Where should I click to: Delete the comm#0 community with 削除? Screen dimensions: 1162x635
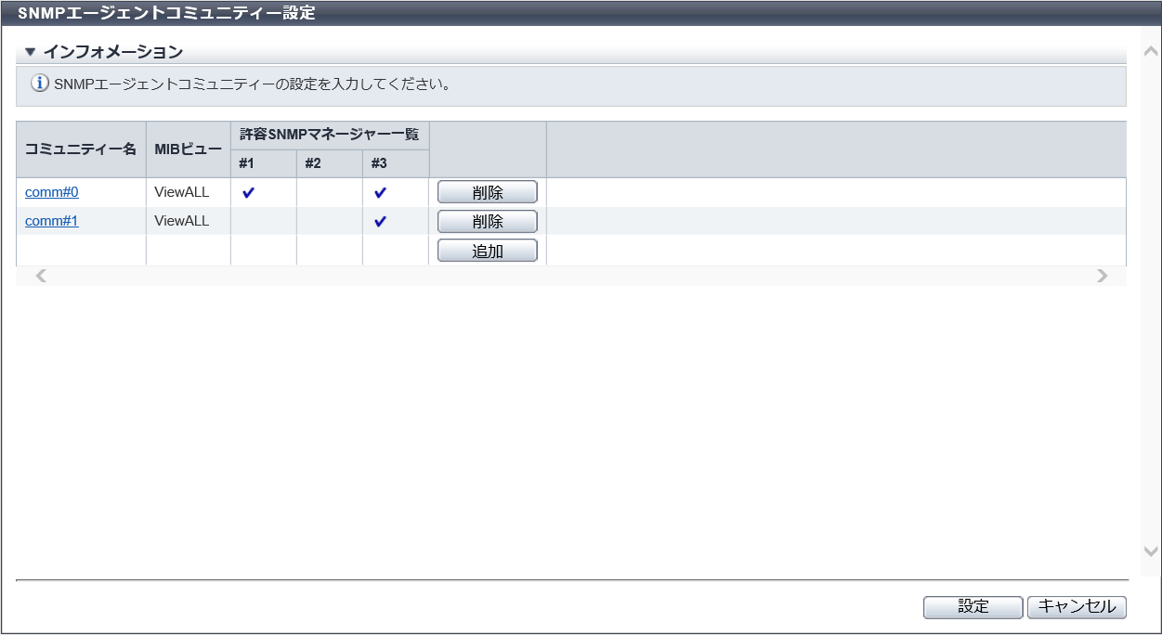[x=487, y=192]
